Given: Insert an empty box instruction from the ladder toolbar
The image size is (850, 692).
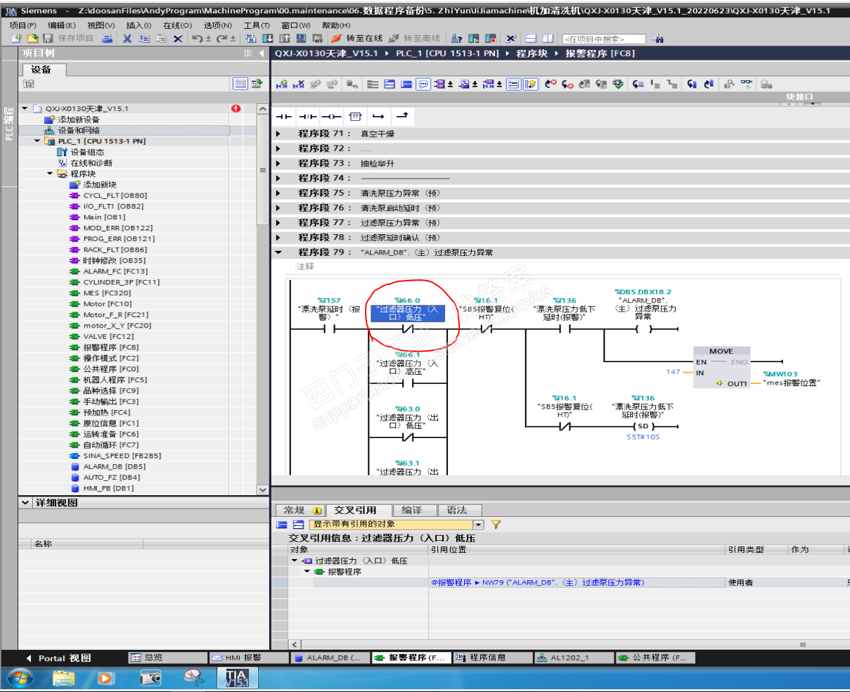Looking at the screenshot, I should coord(355,116).
